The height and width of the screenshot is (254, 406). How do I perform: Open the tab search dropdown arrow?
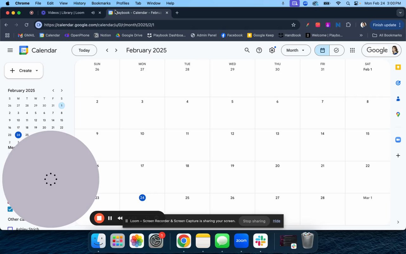(x=400, y=13)
